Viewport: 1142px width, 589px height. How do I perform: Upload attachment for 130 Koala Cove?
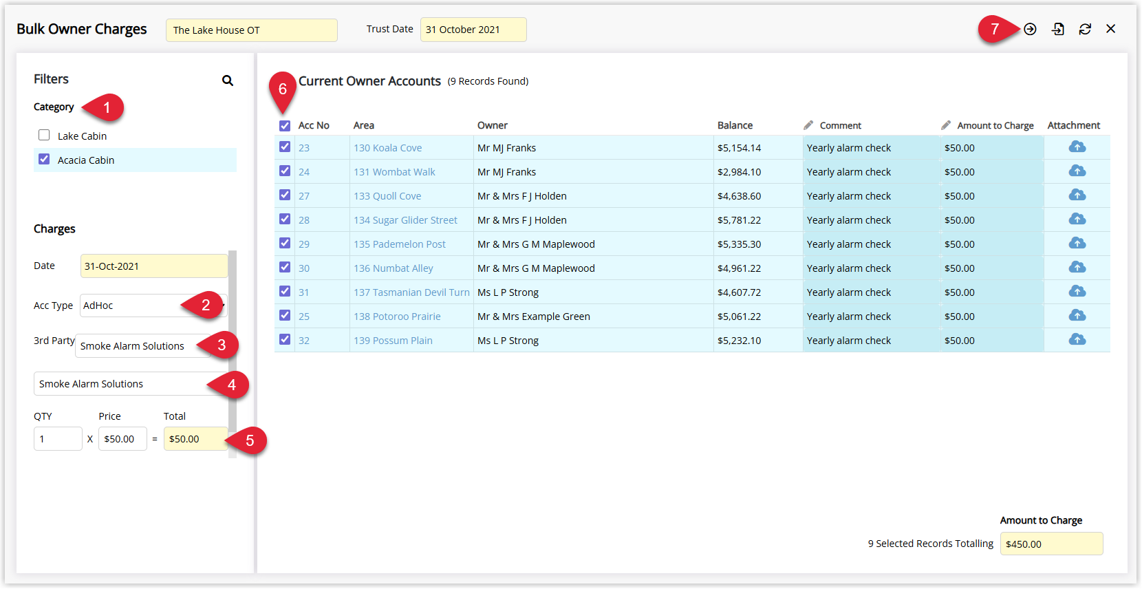pos(1077,147)
